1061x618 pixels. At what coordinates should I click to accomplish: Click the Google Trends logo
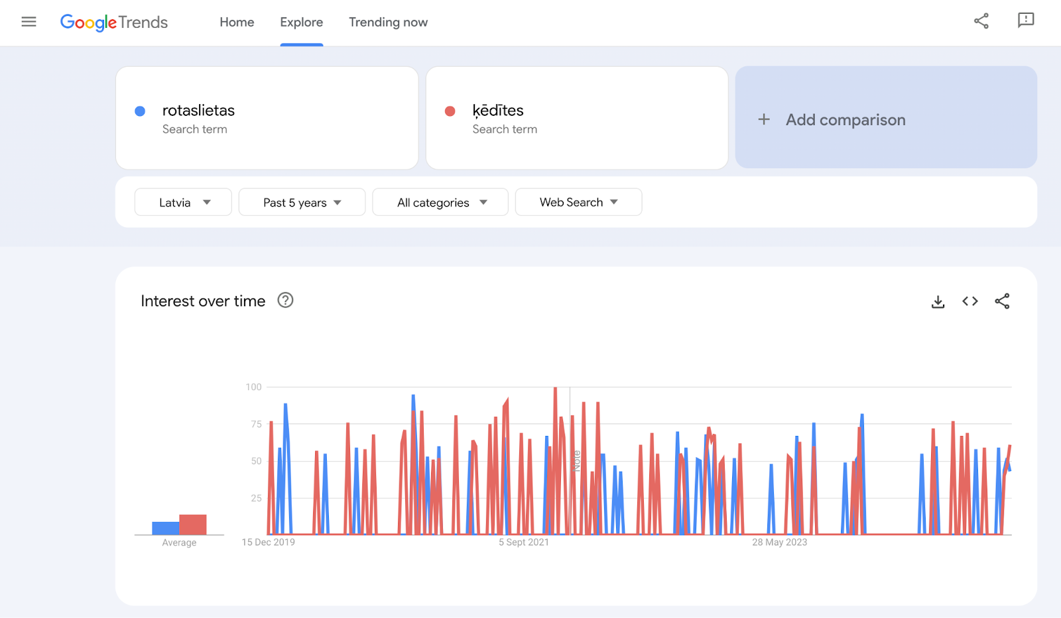[x=114, y=23]
